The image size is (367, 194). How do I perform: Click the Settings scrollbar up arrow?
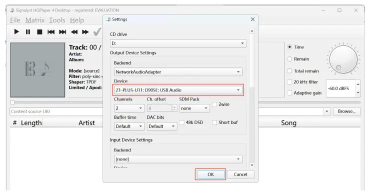(x=252, y=31)
